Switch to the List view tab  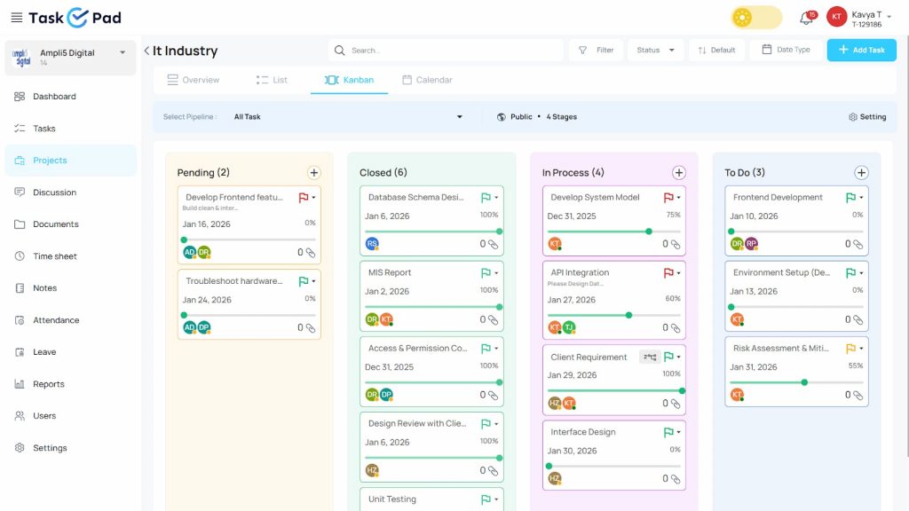272,80
